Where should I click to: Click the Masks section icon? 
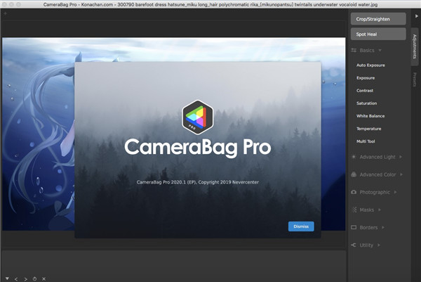pyautogui.click(x=354, y=210)
